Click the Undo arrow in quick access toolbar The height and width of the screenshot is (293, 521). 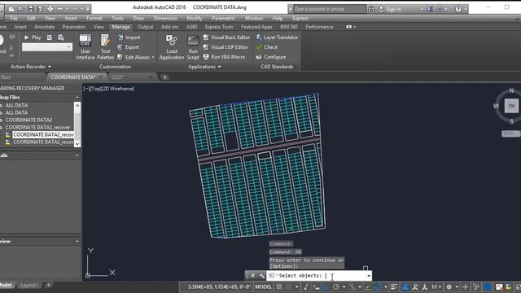(60, 9)
